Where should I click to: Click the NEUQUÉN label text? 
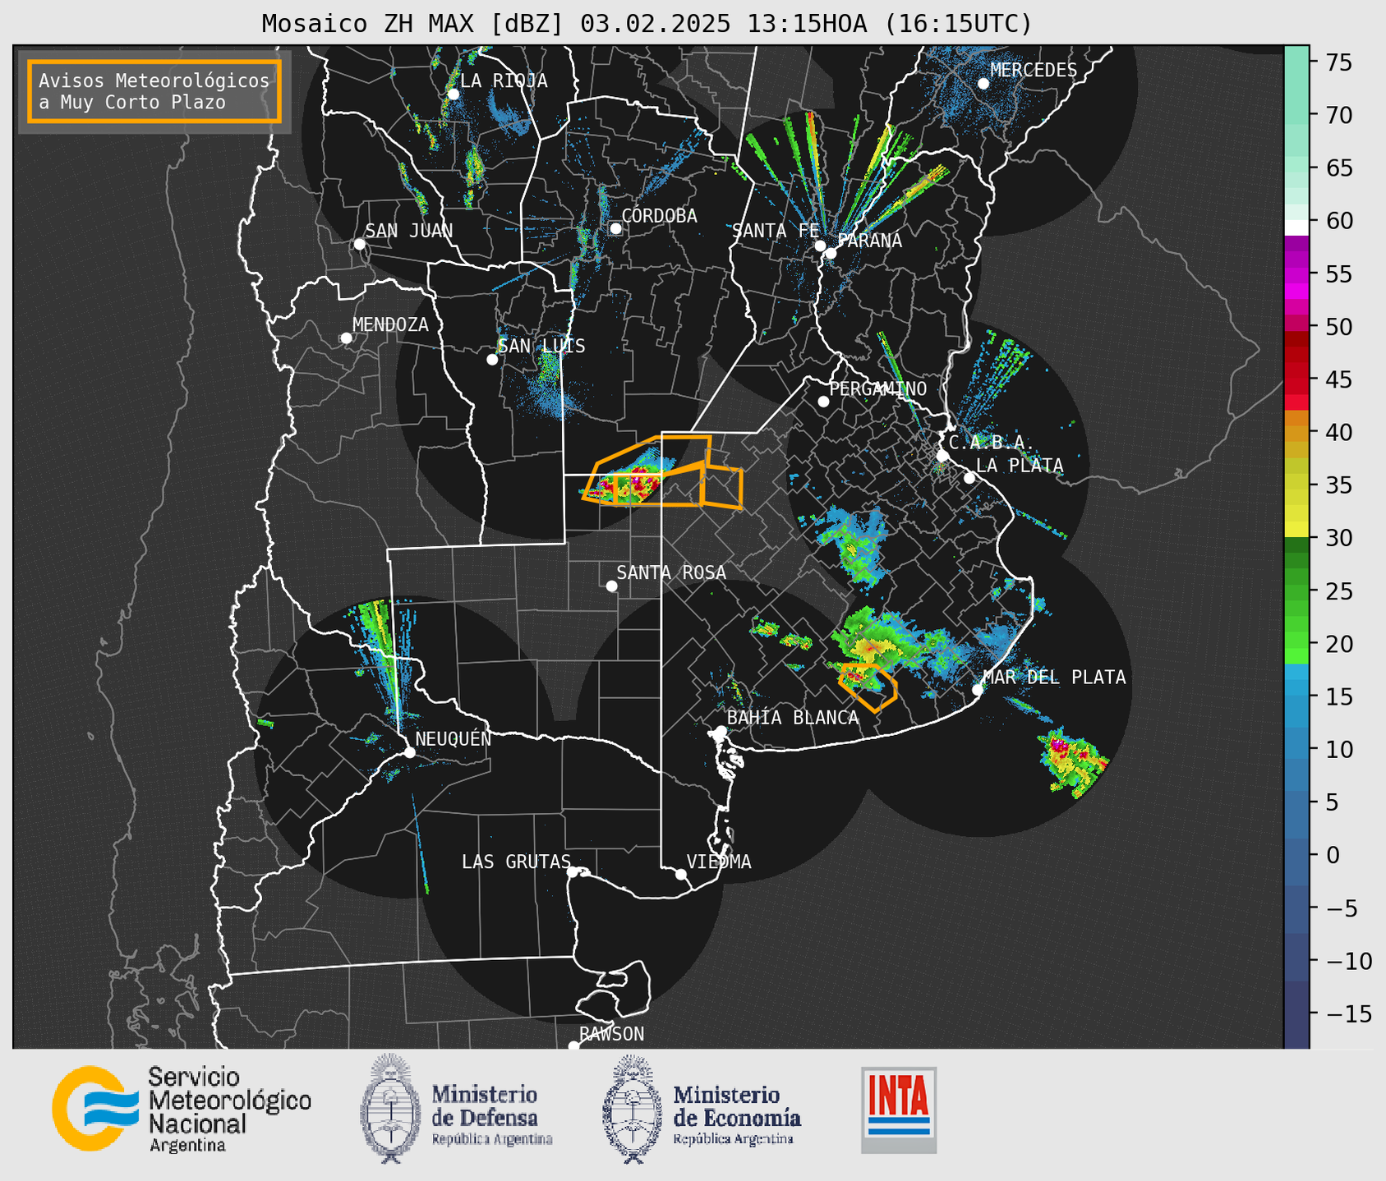453,738
